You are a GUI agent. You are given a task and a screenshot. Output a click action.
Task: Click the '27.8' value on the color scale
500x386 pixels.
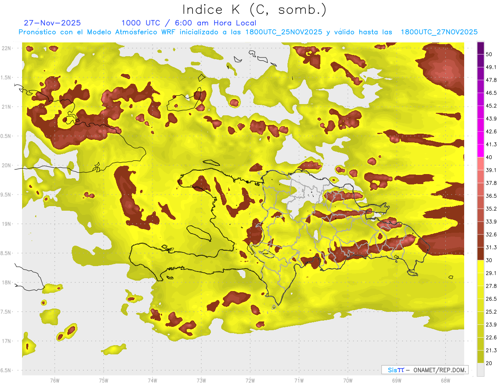(x=491, y=286)
